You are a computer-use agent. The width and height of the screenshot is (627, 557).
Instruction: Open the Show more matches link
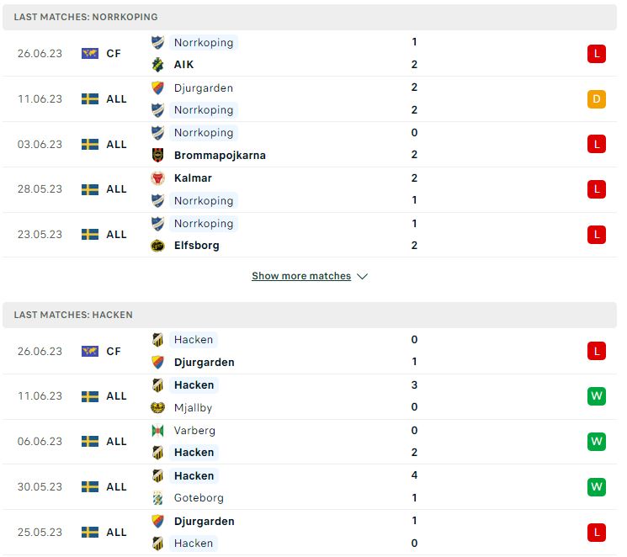[x=301, y=276]
